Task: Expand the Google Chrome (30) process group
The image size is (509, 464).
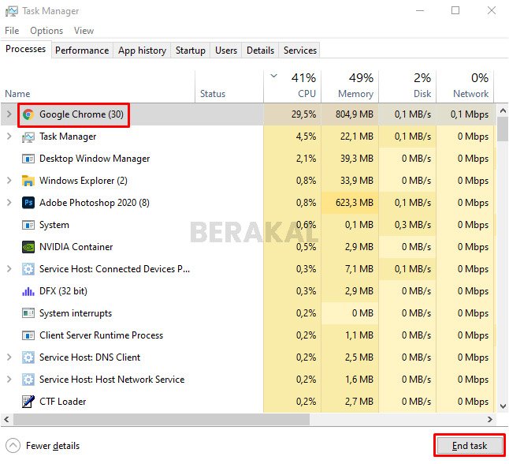Action: point(9,114)
